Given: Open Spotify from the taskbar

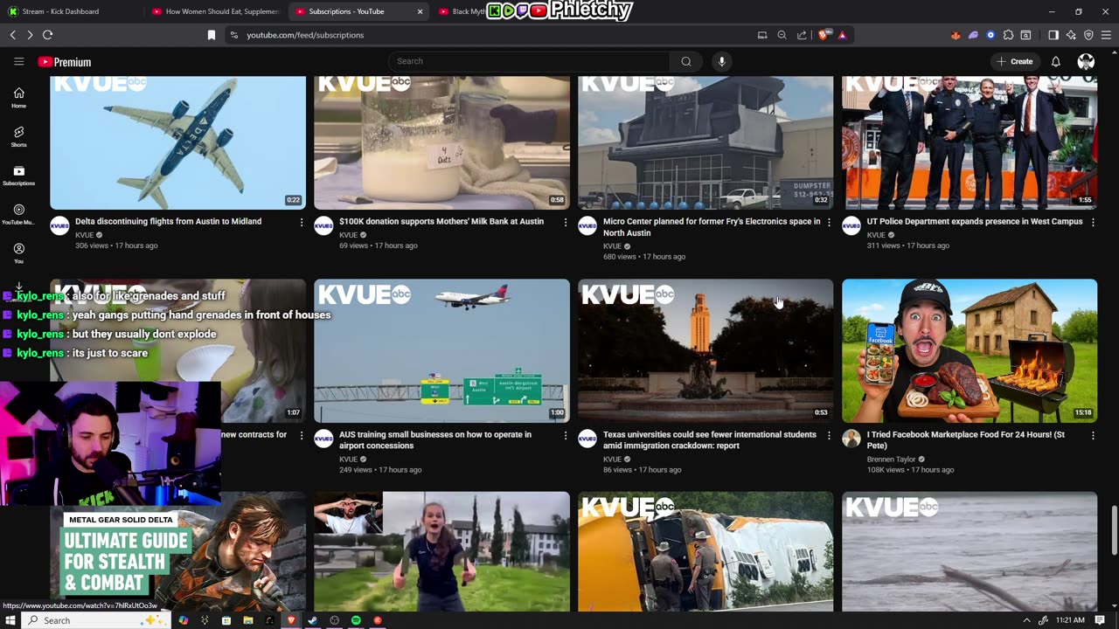Looking at the screenshot, I should tap(356, 620).
